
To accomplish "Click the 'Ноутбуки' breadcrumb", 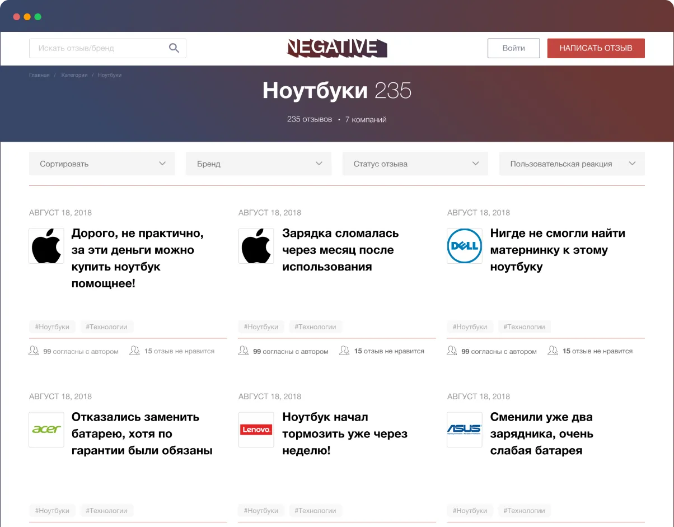I will pos(110,75).
